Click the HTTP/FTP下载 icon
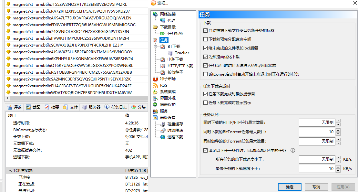This screenshot has height=192, width=358. click(163, 66)
